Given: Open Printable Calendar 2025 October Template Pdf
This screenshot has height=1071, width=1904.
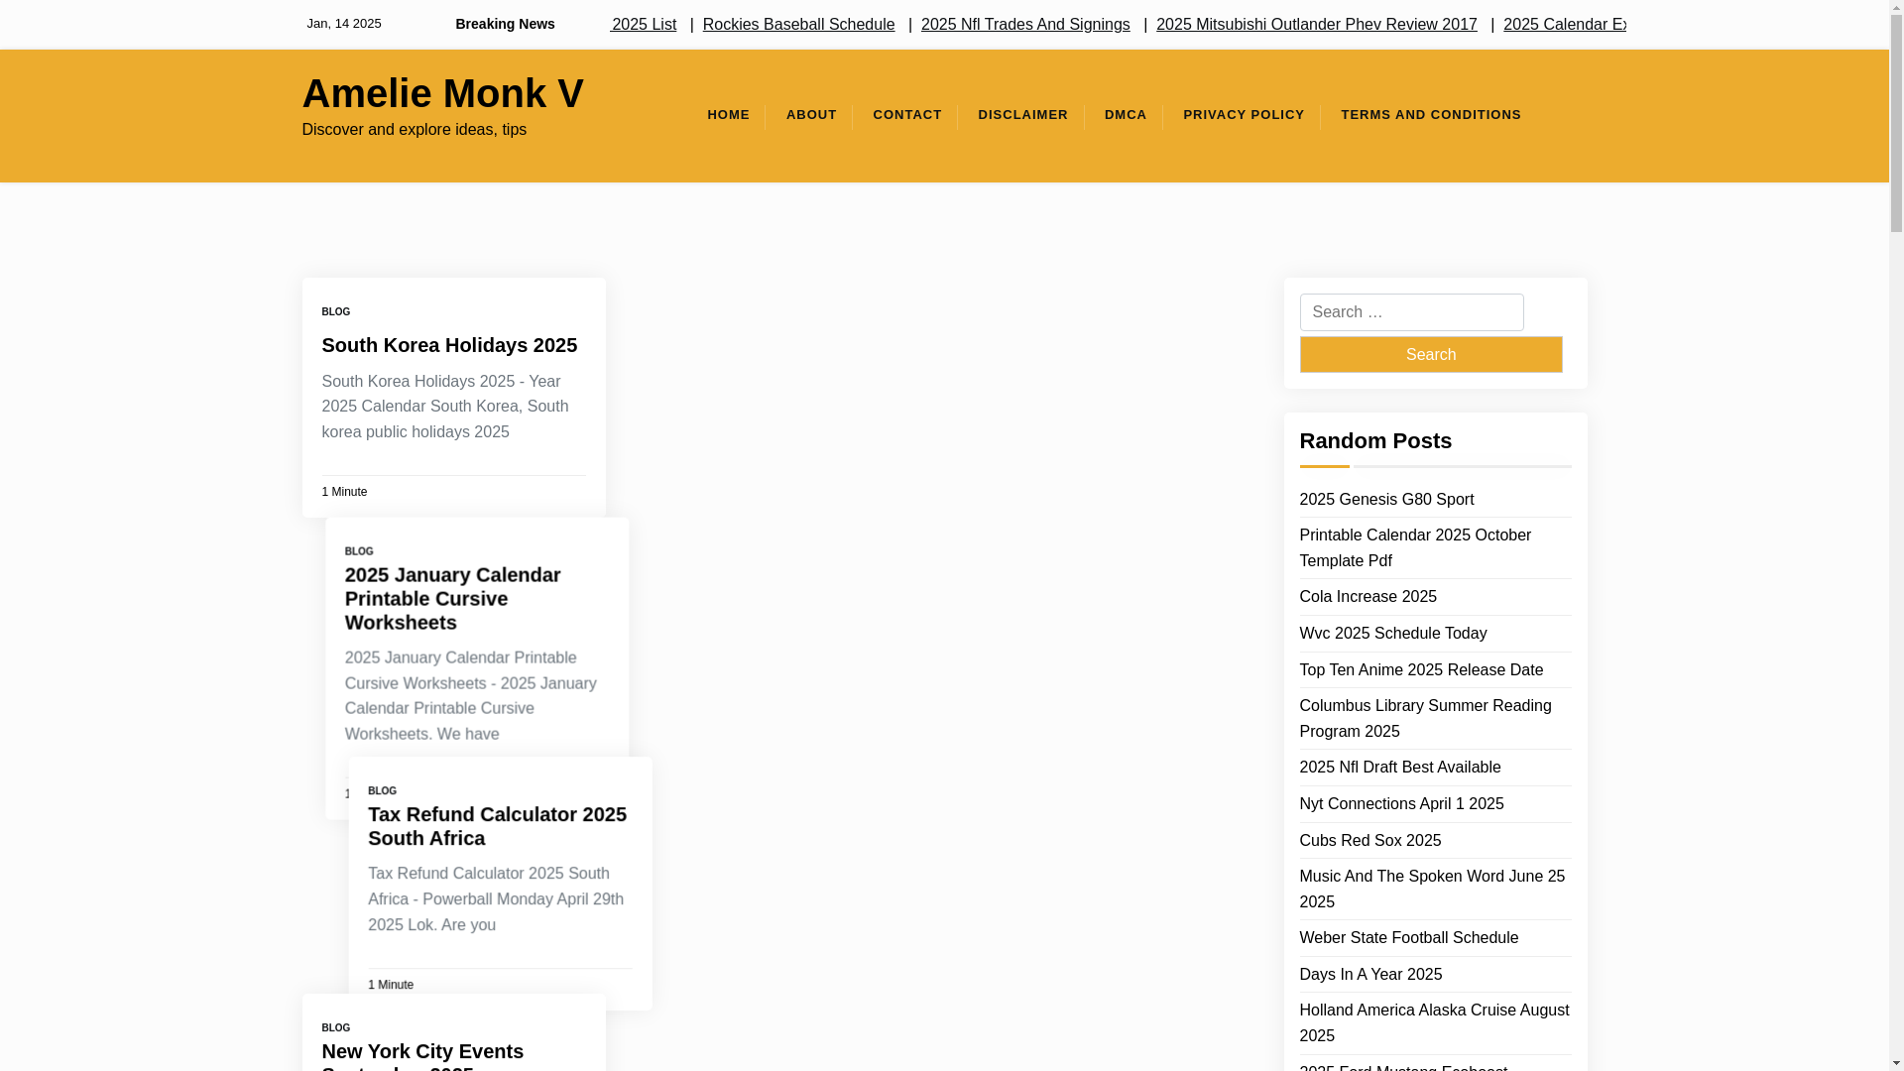Looking at the screenshot, I should [x=1414, y=547].
